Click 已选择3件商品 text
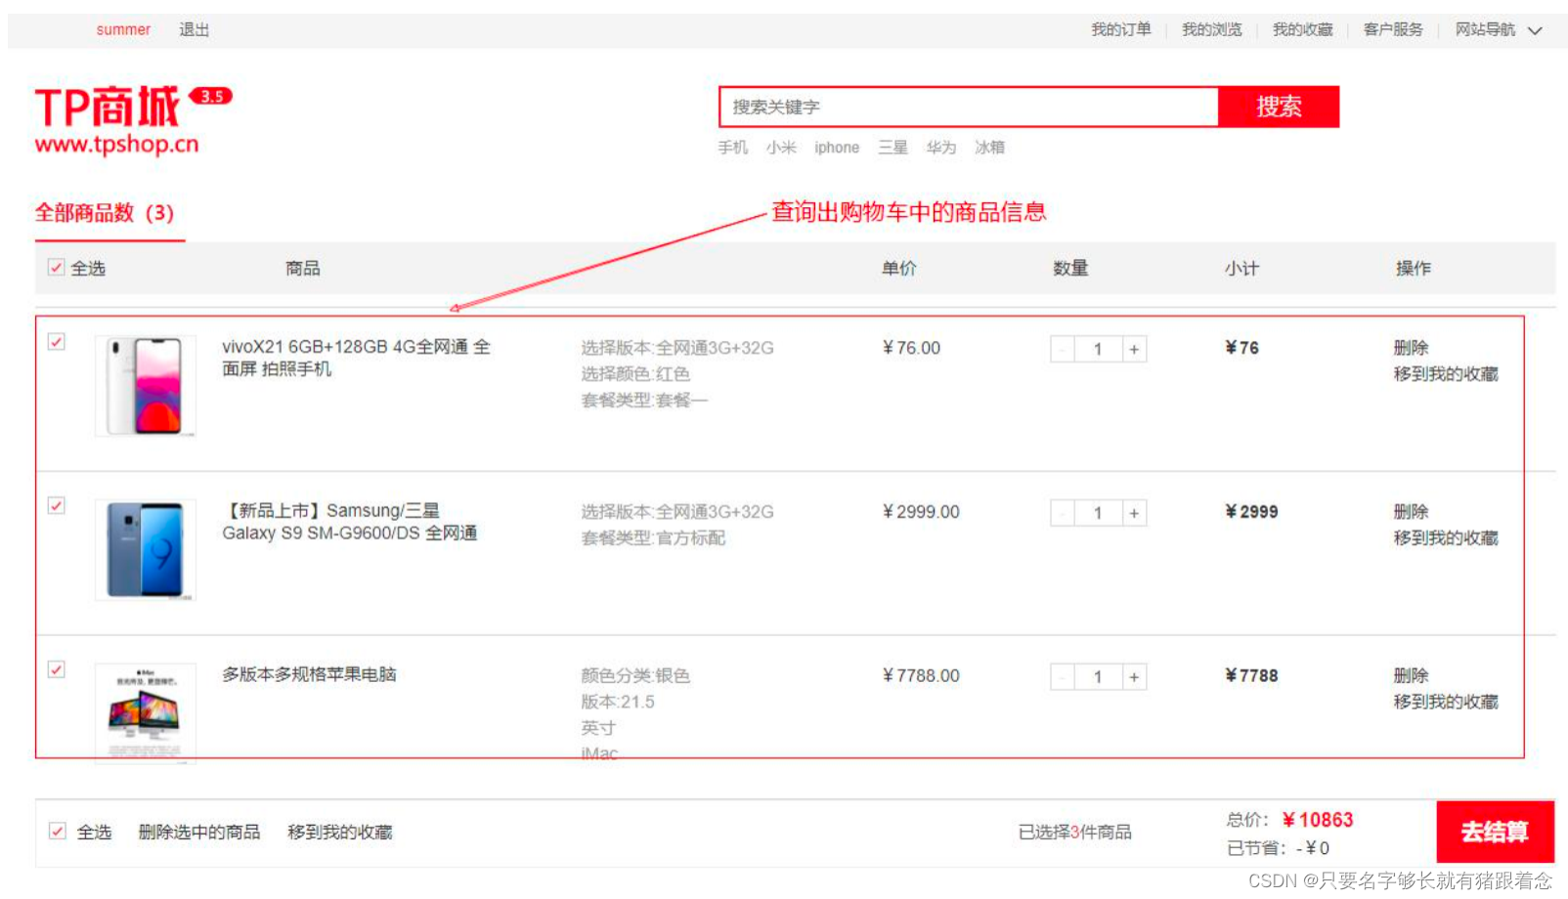 click(1075, 832)
